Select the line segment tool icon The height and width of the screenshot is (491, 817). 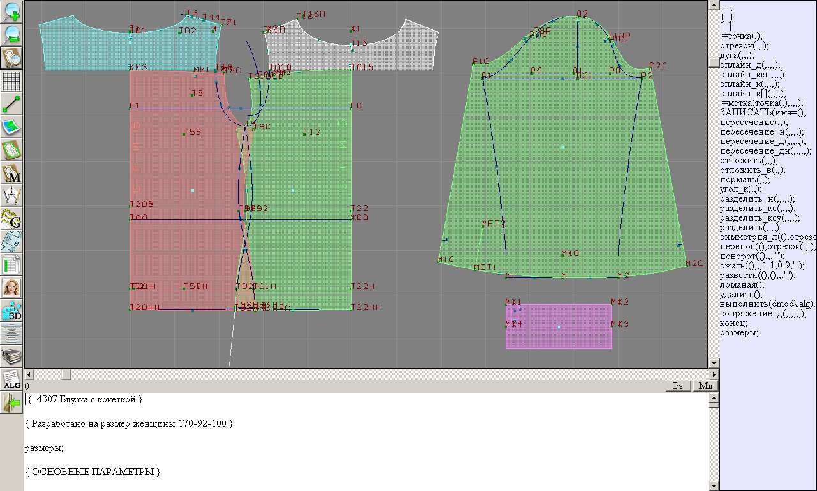pos(12,104)
